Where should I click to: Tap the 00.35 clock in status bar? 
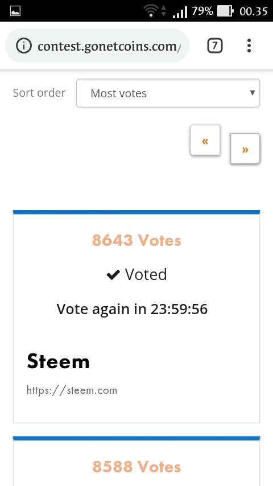coord(254,11)
